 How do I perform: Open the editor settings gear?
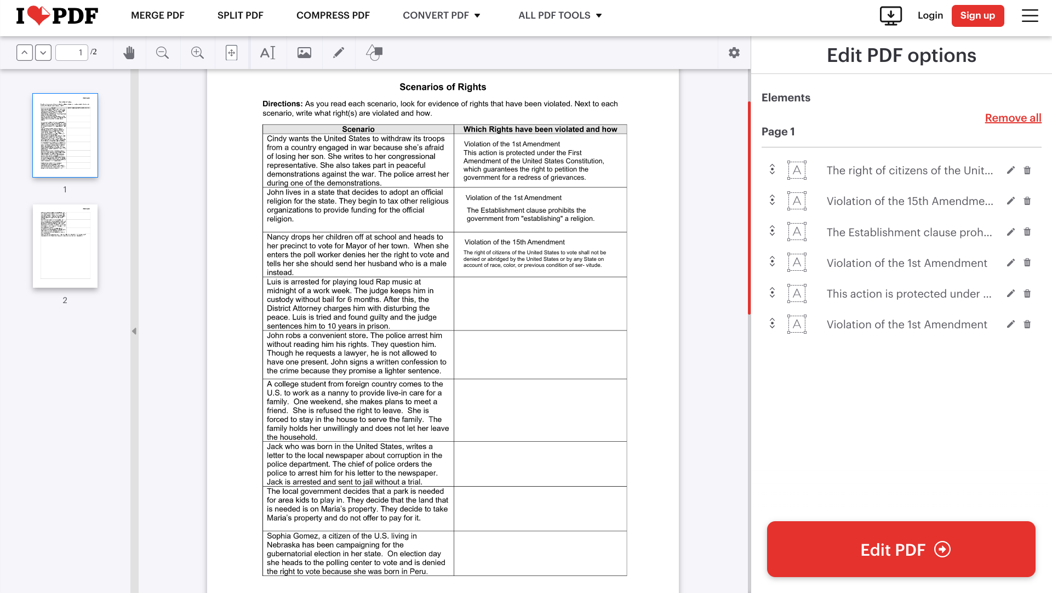click(734, 53)
